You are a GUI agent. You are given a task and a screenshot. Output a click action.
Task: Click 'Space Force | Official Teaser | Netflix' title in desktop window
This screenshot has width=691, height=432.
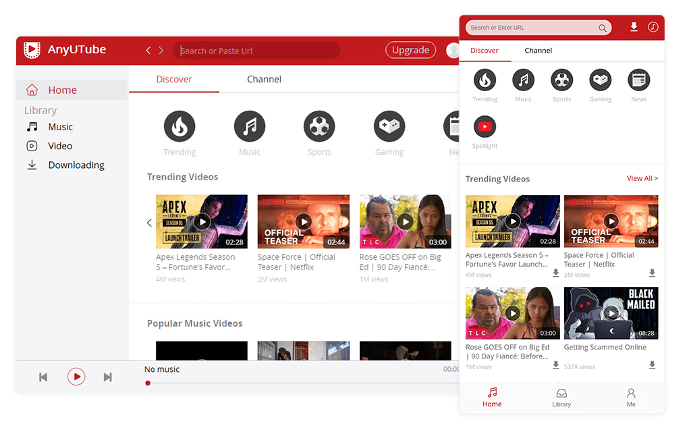coord(297,263)
